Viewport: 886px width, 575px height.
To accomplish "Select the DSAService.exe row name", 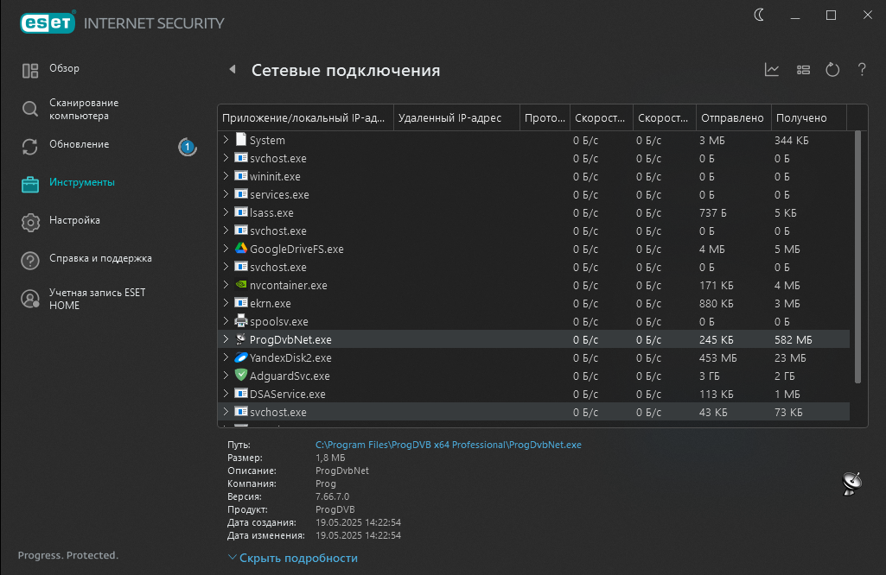I will (288, 394).
